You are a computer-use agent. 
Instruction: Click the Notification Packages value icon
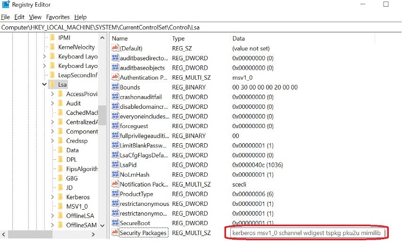tap(115, 184)
